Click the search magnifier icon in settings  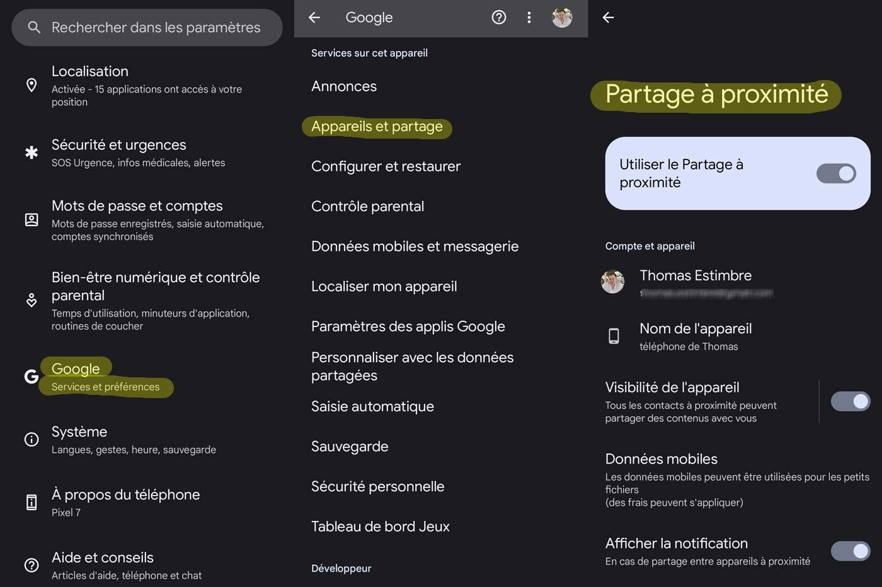coord(34,27)
